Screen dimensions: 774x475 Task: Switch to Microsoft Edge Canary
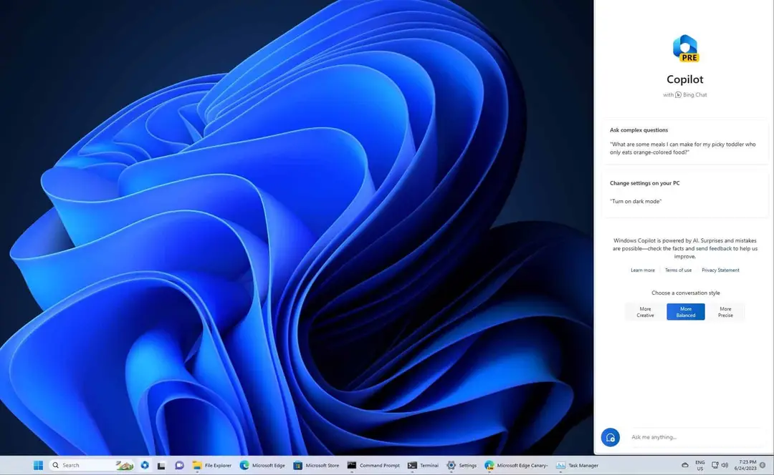click(x=516, y=465)
